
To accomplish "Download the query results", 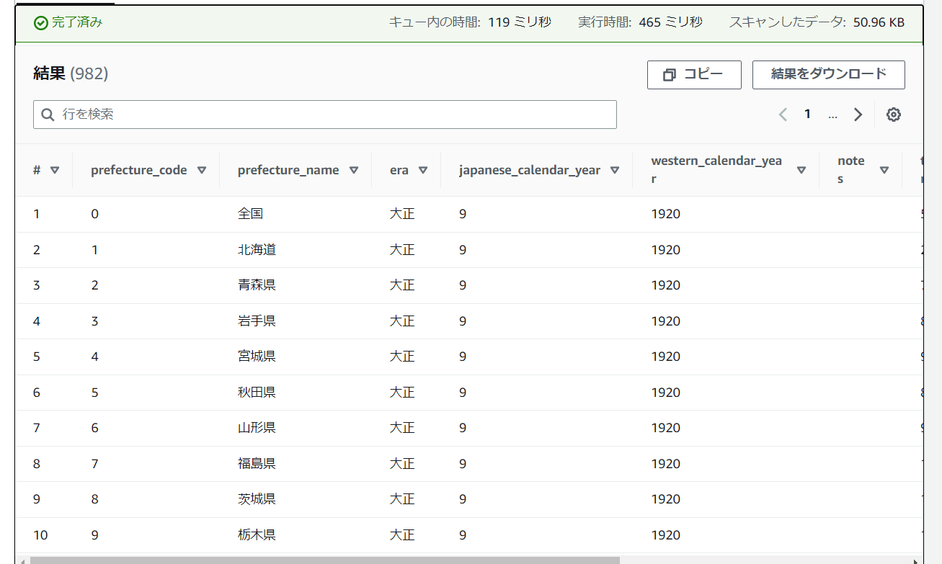I will (829, 75).
